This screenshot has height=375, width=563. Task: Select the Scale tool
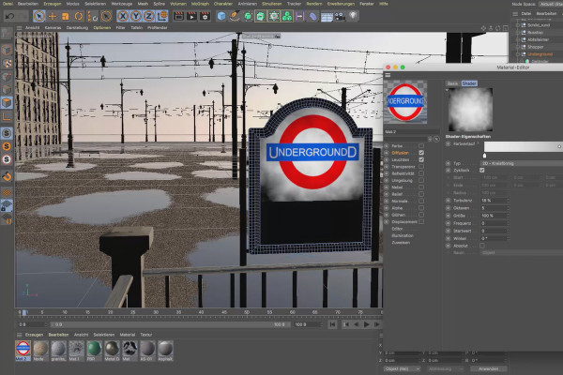pos(66,16)
